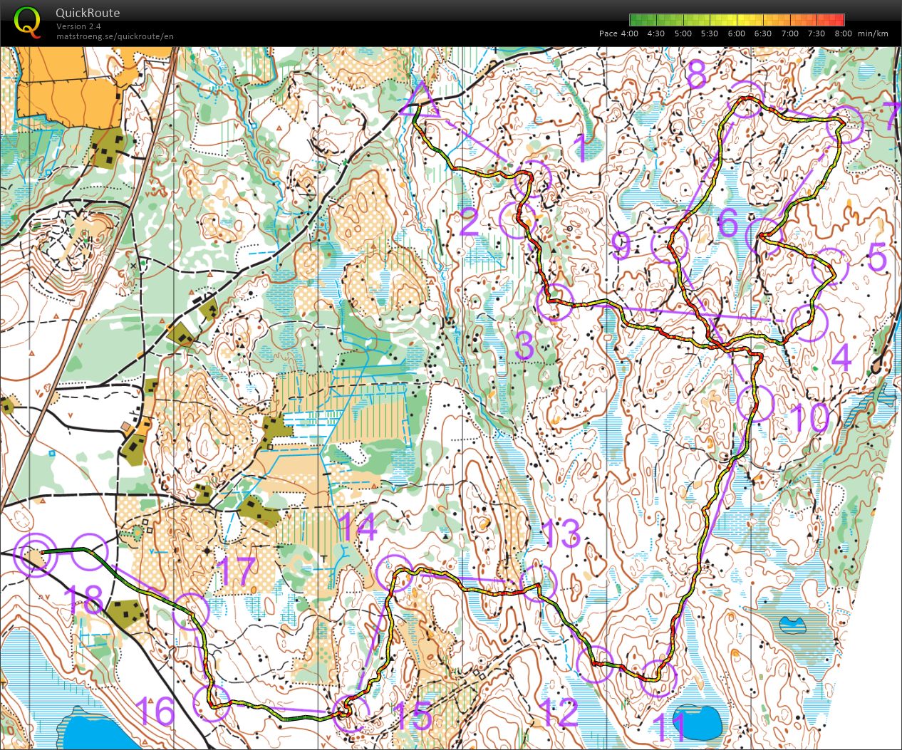
Task: Click the purple number 14 label
Action: (357, 528)
